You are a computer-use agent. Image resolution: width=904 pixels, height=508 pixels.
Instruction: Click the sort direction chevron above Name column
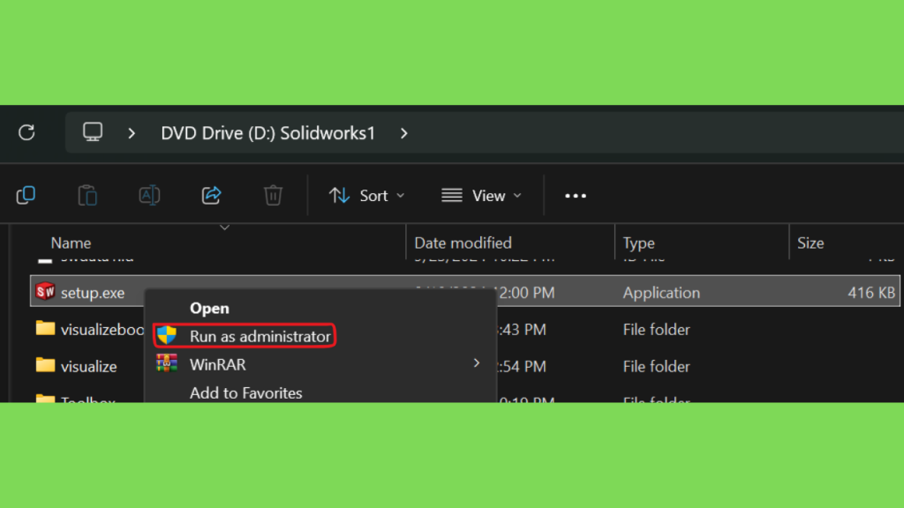[225, 228]
